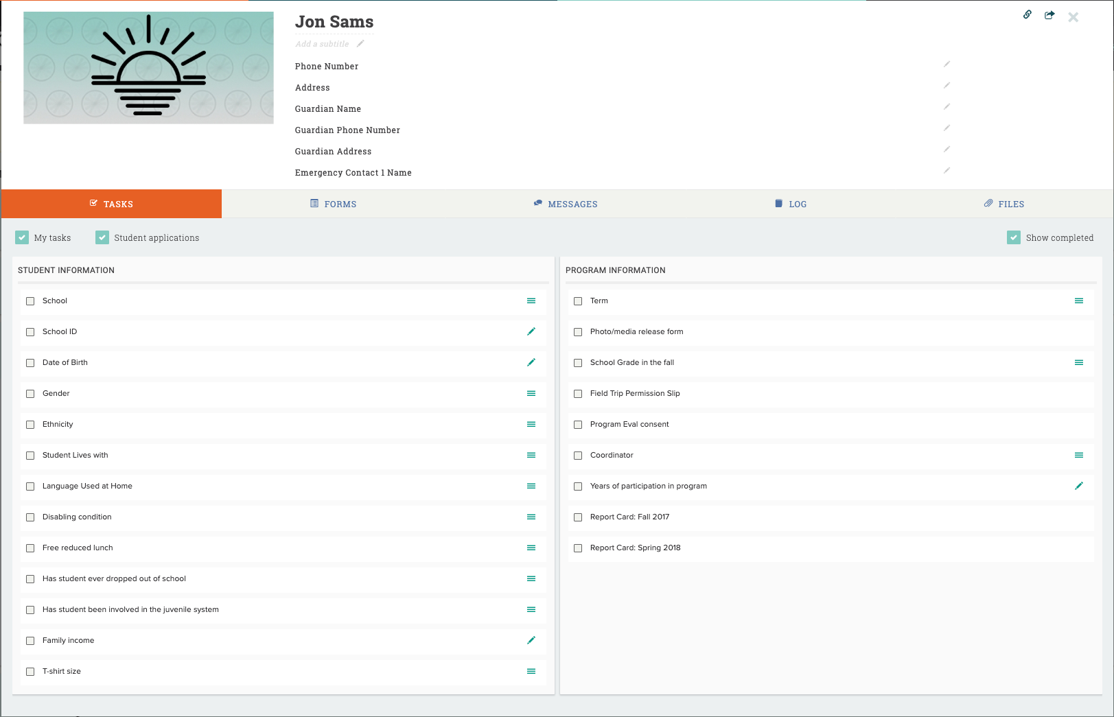Click the edit pencil beside School ID
Image resolution: width=1114 pixels, height=717 pixels.
pos(531,331)
